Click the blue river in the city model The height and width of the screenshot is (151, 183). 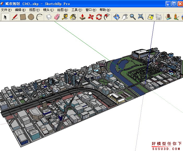[121, 75]
